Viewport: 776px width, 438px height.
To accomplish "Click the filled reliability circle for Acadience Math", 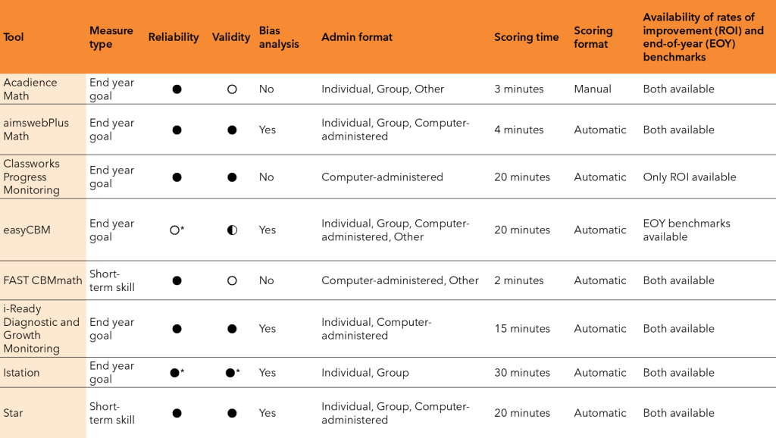I will coord(177,89).
